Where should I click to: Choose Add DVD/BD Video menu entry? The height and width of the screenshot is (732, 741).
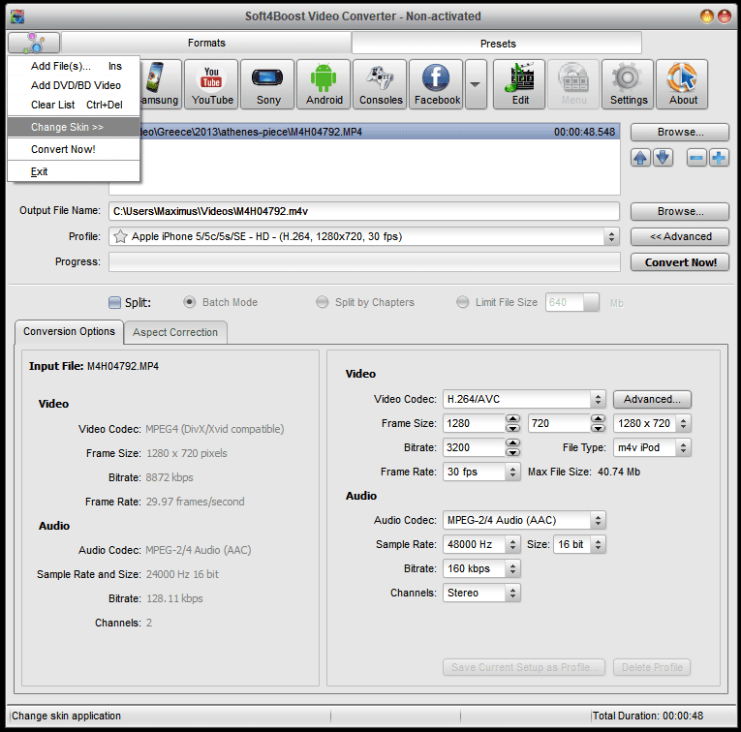74,85
